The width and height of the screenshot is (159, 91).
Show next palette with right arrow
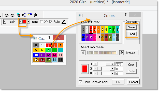point(122,53)
